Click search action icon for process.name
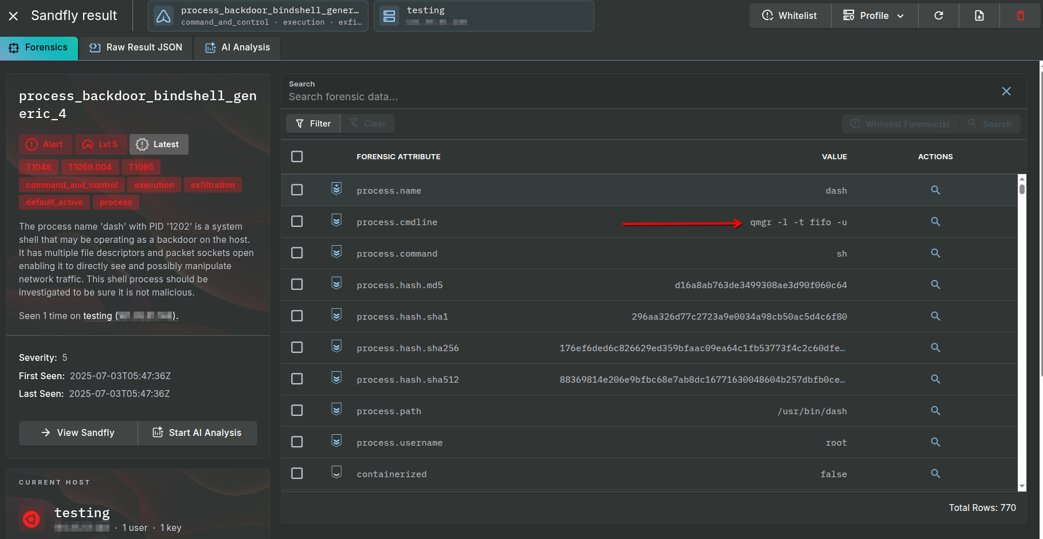The width and height of the screenshot is (1043, 539). tap(935, 190)
